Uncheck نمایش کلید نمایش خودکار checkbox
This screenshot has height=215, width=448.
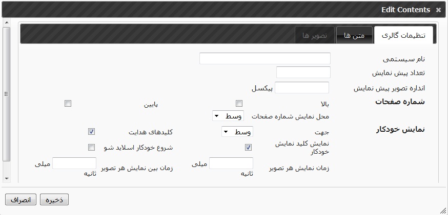click(249, 148)
